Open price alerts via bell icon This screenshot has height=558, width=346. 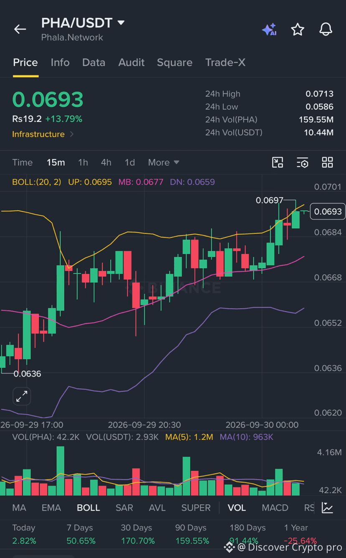click(x=326, y=29)
